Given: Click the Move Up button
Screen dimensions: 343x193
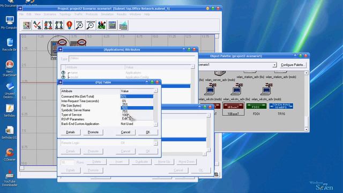Looking at the screenshot, I should coord(164,162).
